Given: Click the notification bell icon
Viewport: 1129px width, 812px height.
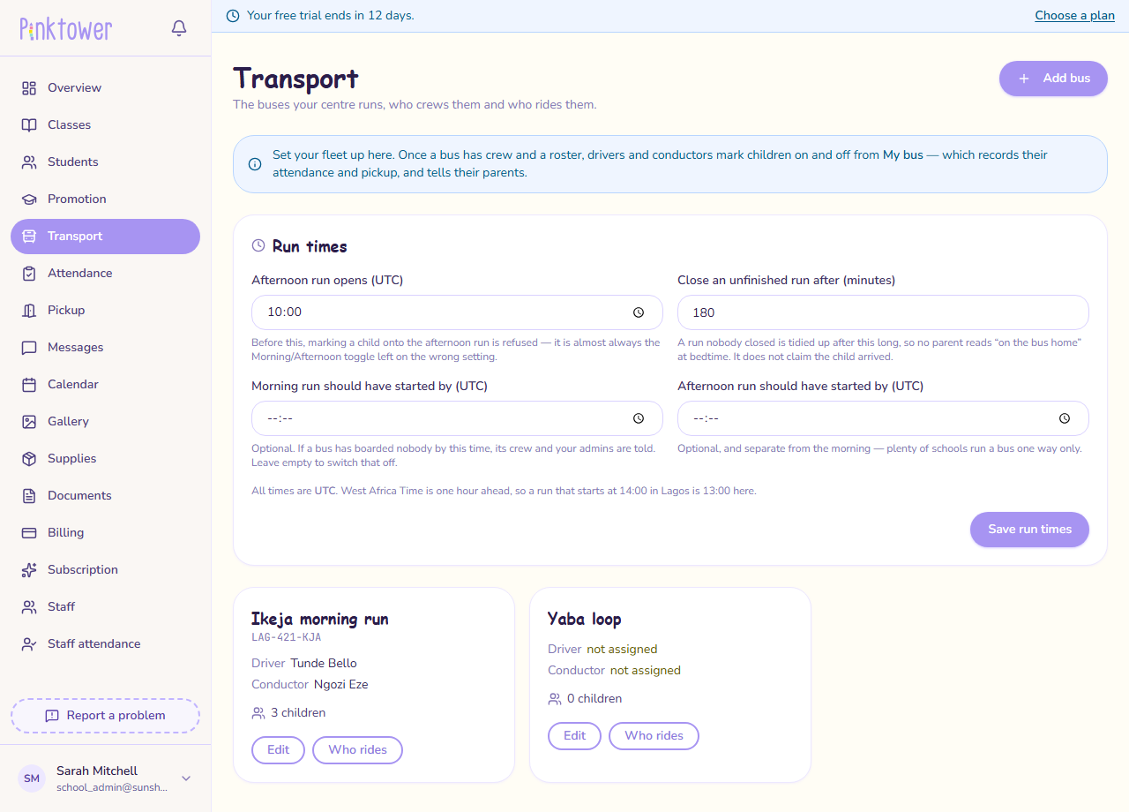Looking at the screenshot, I should coord(179,28).
